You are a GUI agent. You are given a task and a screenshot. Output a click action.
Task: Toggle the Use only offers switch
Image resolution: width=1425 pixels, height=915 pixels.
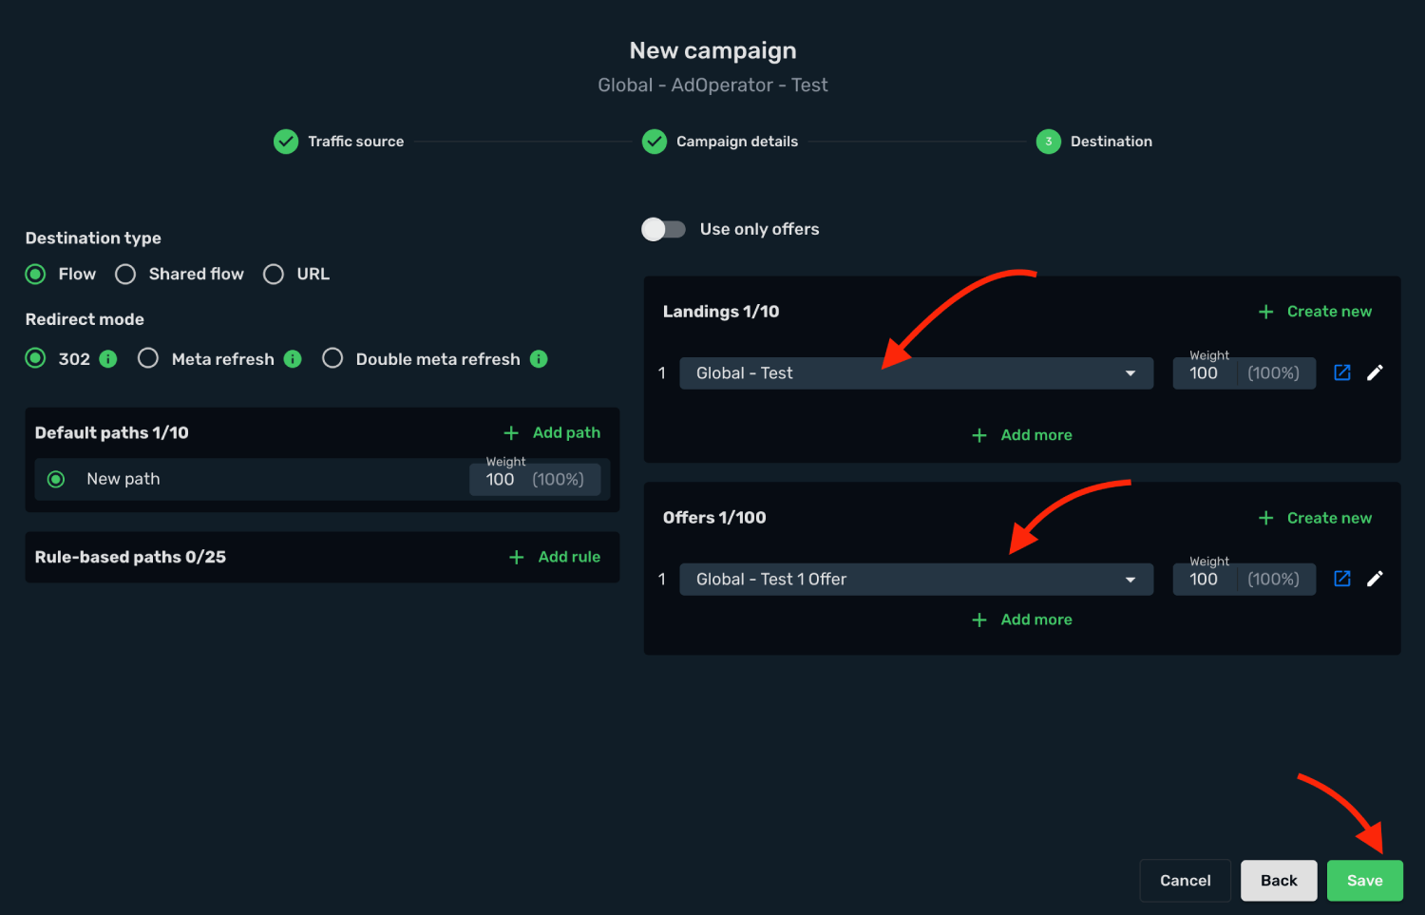663,229
